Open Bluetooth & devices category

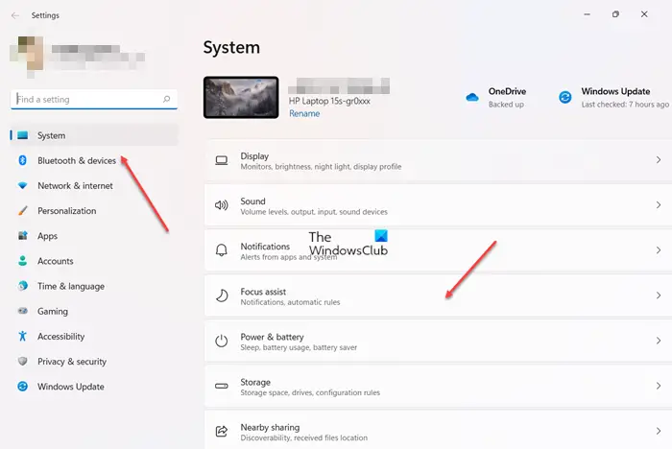[94, 160]
